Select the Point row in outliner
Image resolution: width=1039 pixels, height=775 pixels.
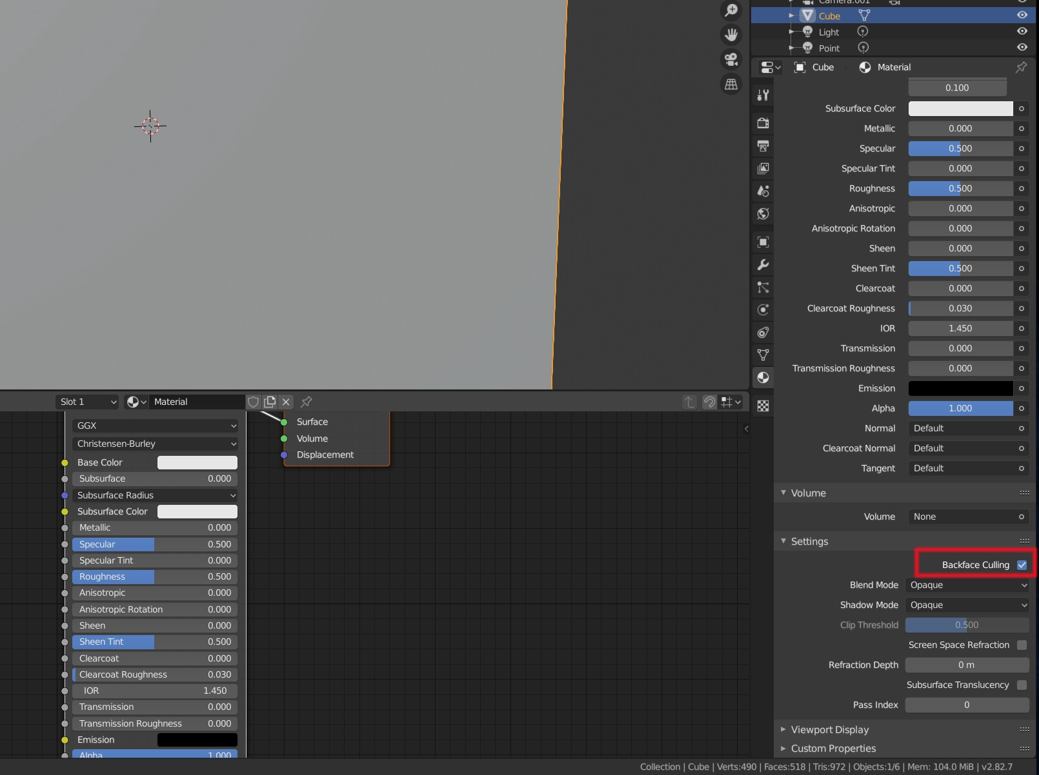[894, 48]
